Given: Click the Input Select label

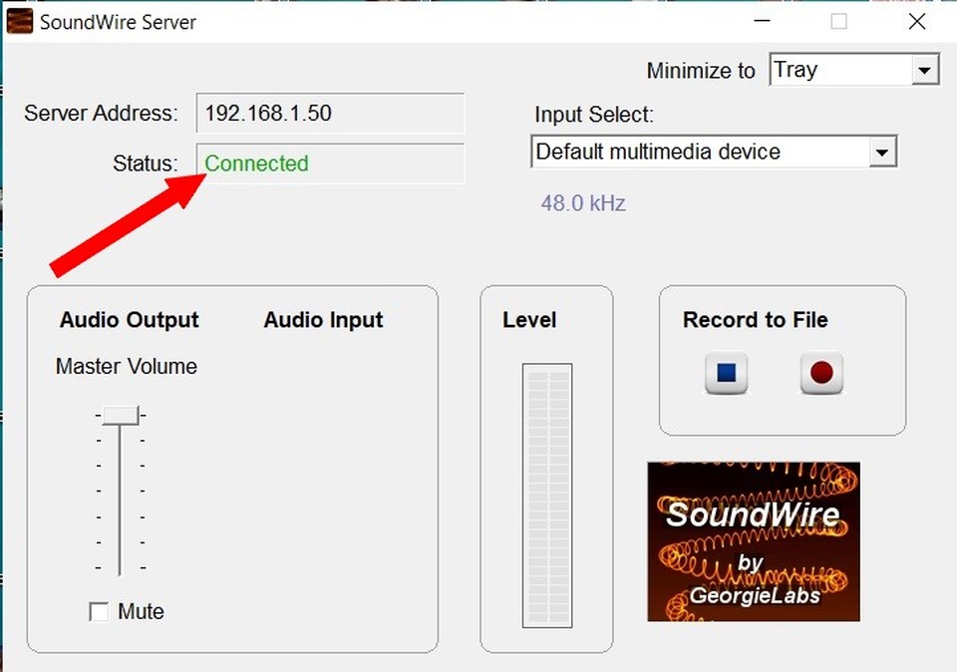Looking at the screenshot, I should [x=594, y=115].
